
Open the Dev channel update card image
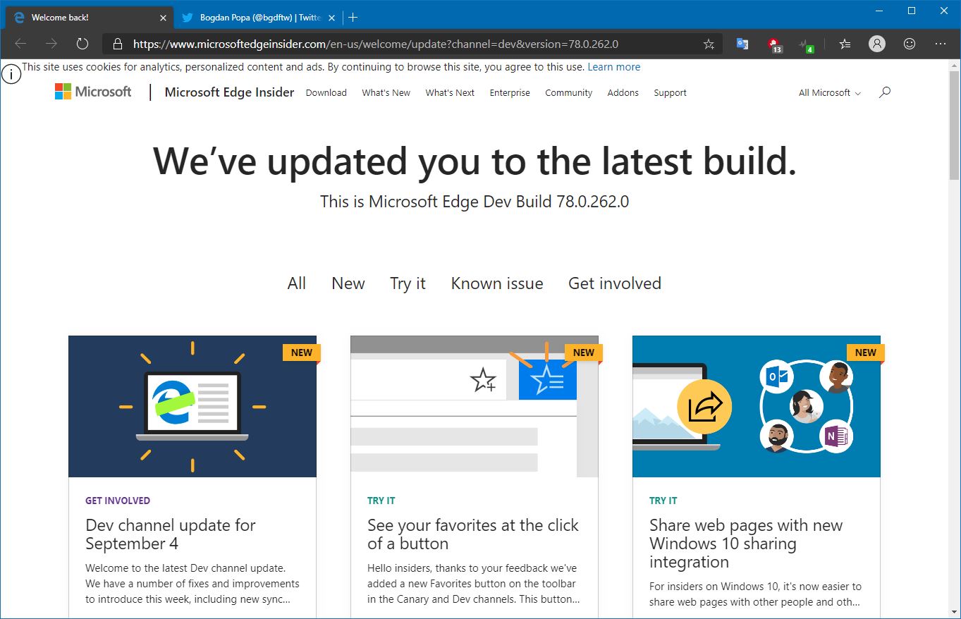pyautogui.click(x=192, y=406)
